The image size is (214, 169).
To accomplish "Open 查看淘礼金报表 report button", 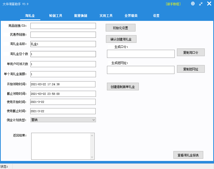I will (x=188, y=155).
